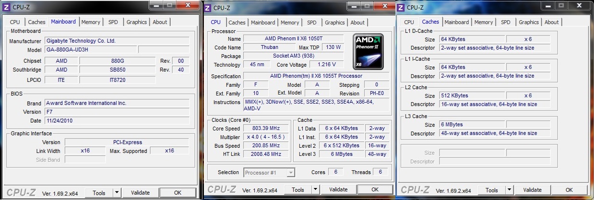The image size is (594, 200).
Task: Click Validate in the middle CPU window
Action: click(338, 189)
